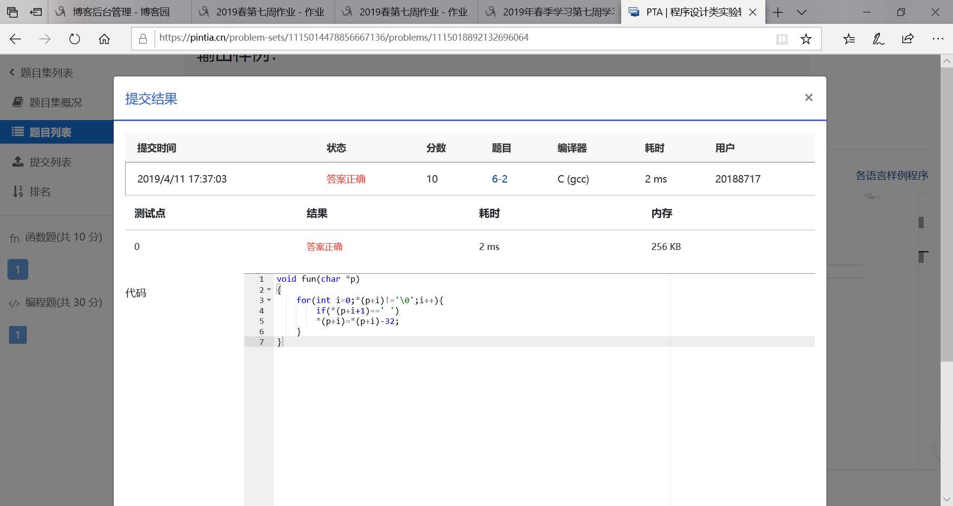Open reading view book icon
The width and height of the screenshot is (953, 506).
tap(782, 39)
